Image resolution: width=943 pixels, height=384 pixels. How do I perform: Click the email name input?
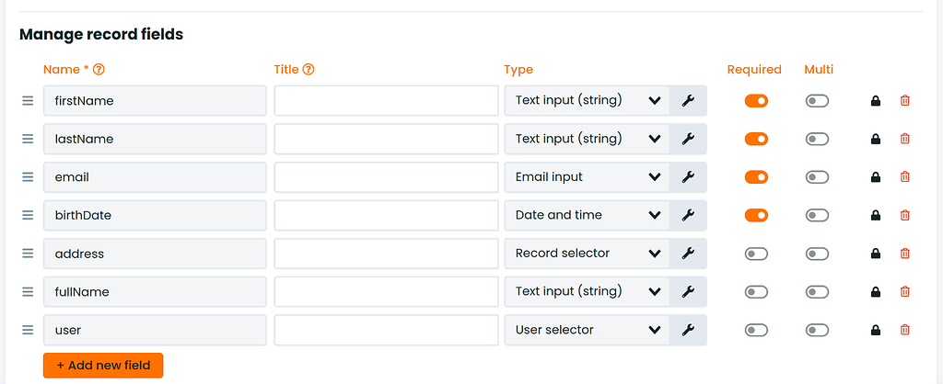(x=155, y=177)
